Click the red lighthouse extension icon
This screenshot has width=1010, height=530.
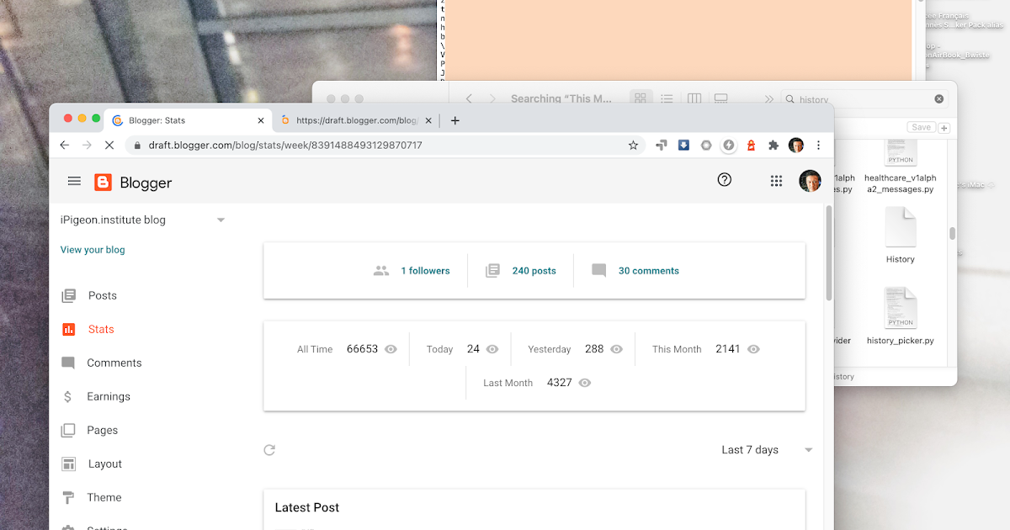[x=751, y=146]
